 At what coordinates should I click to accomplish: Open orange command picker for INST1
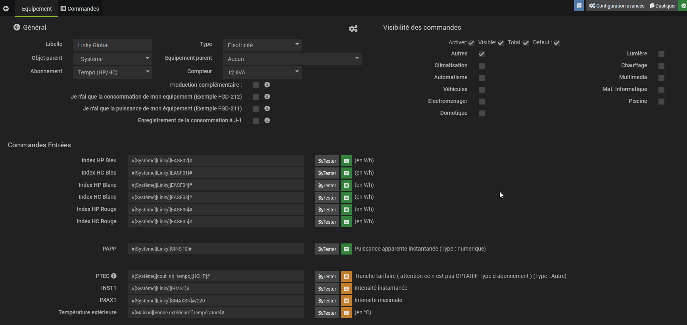coord(346,289)
